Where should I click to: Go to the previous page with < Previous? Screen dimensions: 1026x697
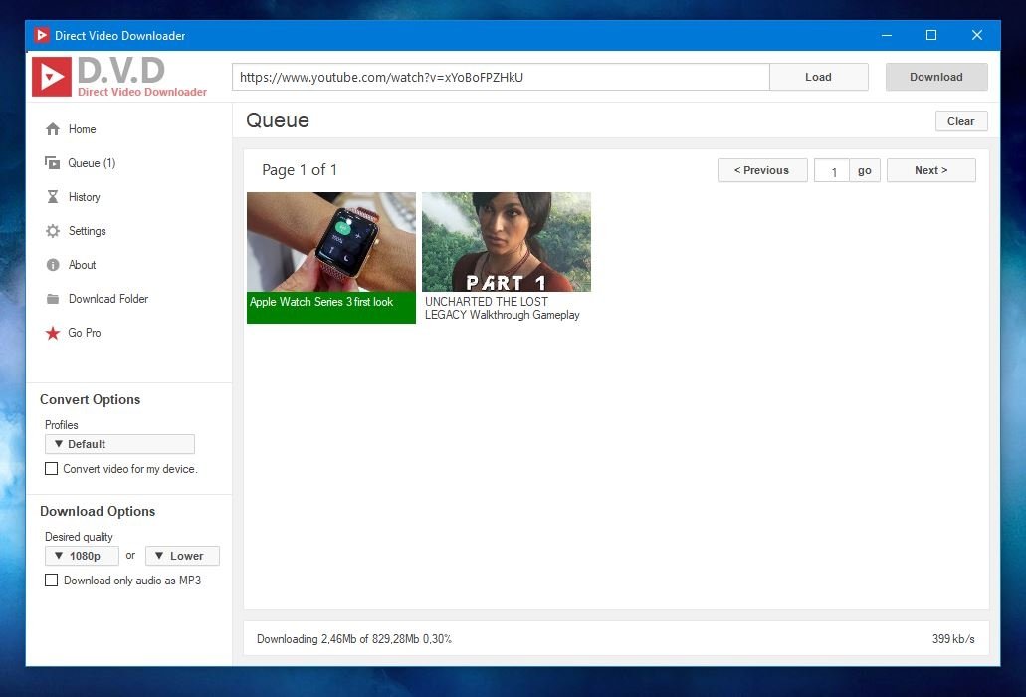pos(763,170)
